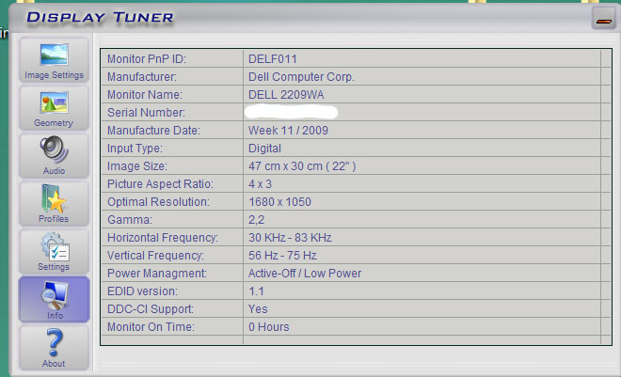Open the Image Settings panel

click(54, 61)
